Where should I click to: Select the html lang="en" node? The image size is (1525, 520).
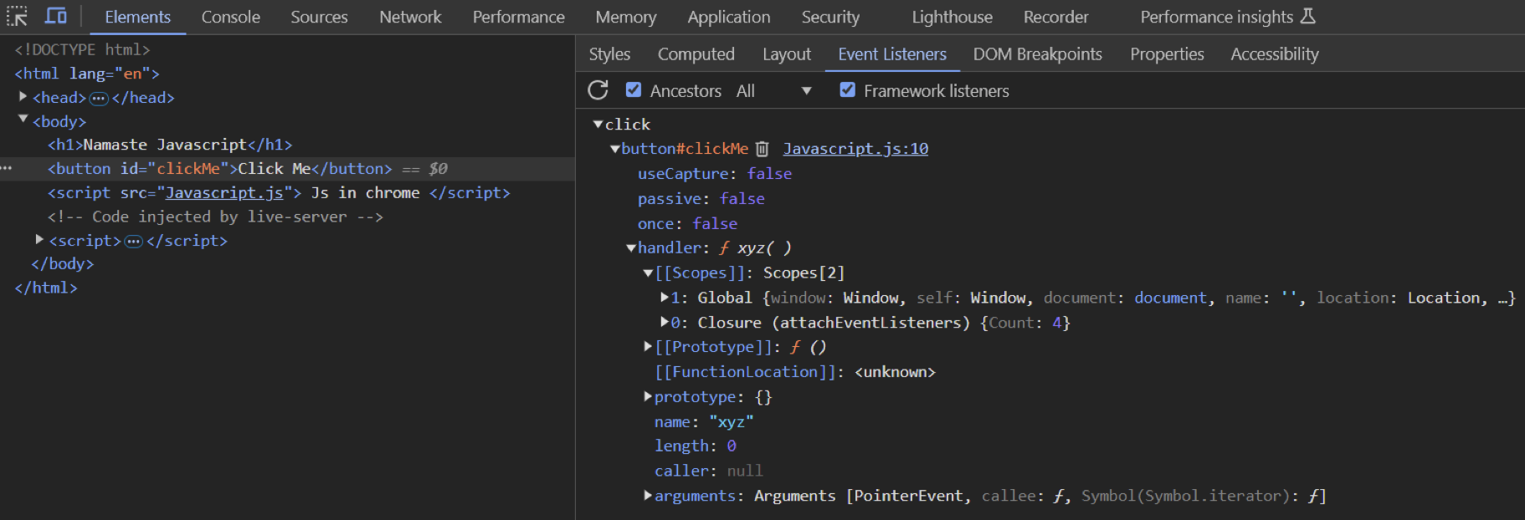click(x=87, y=74)
